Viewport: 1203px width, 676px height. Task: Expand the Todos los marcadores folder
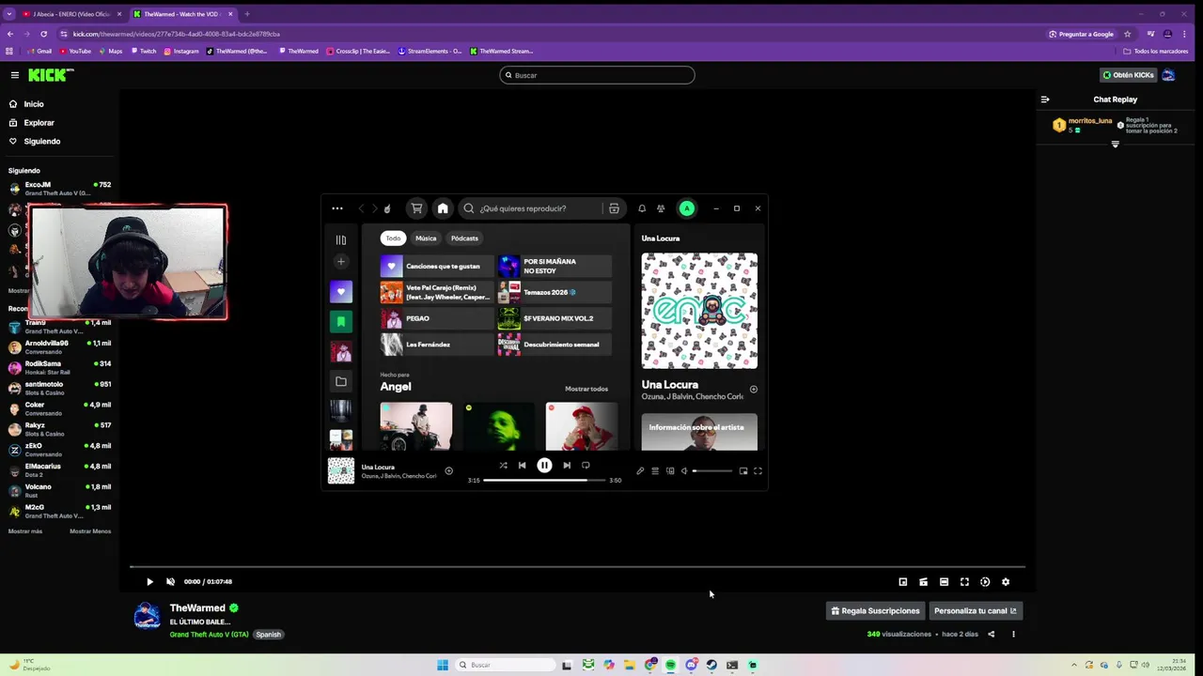(1155, 51)
